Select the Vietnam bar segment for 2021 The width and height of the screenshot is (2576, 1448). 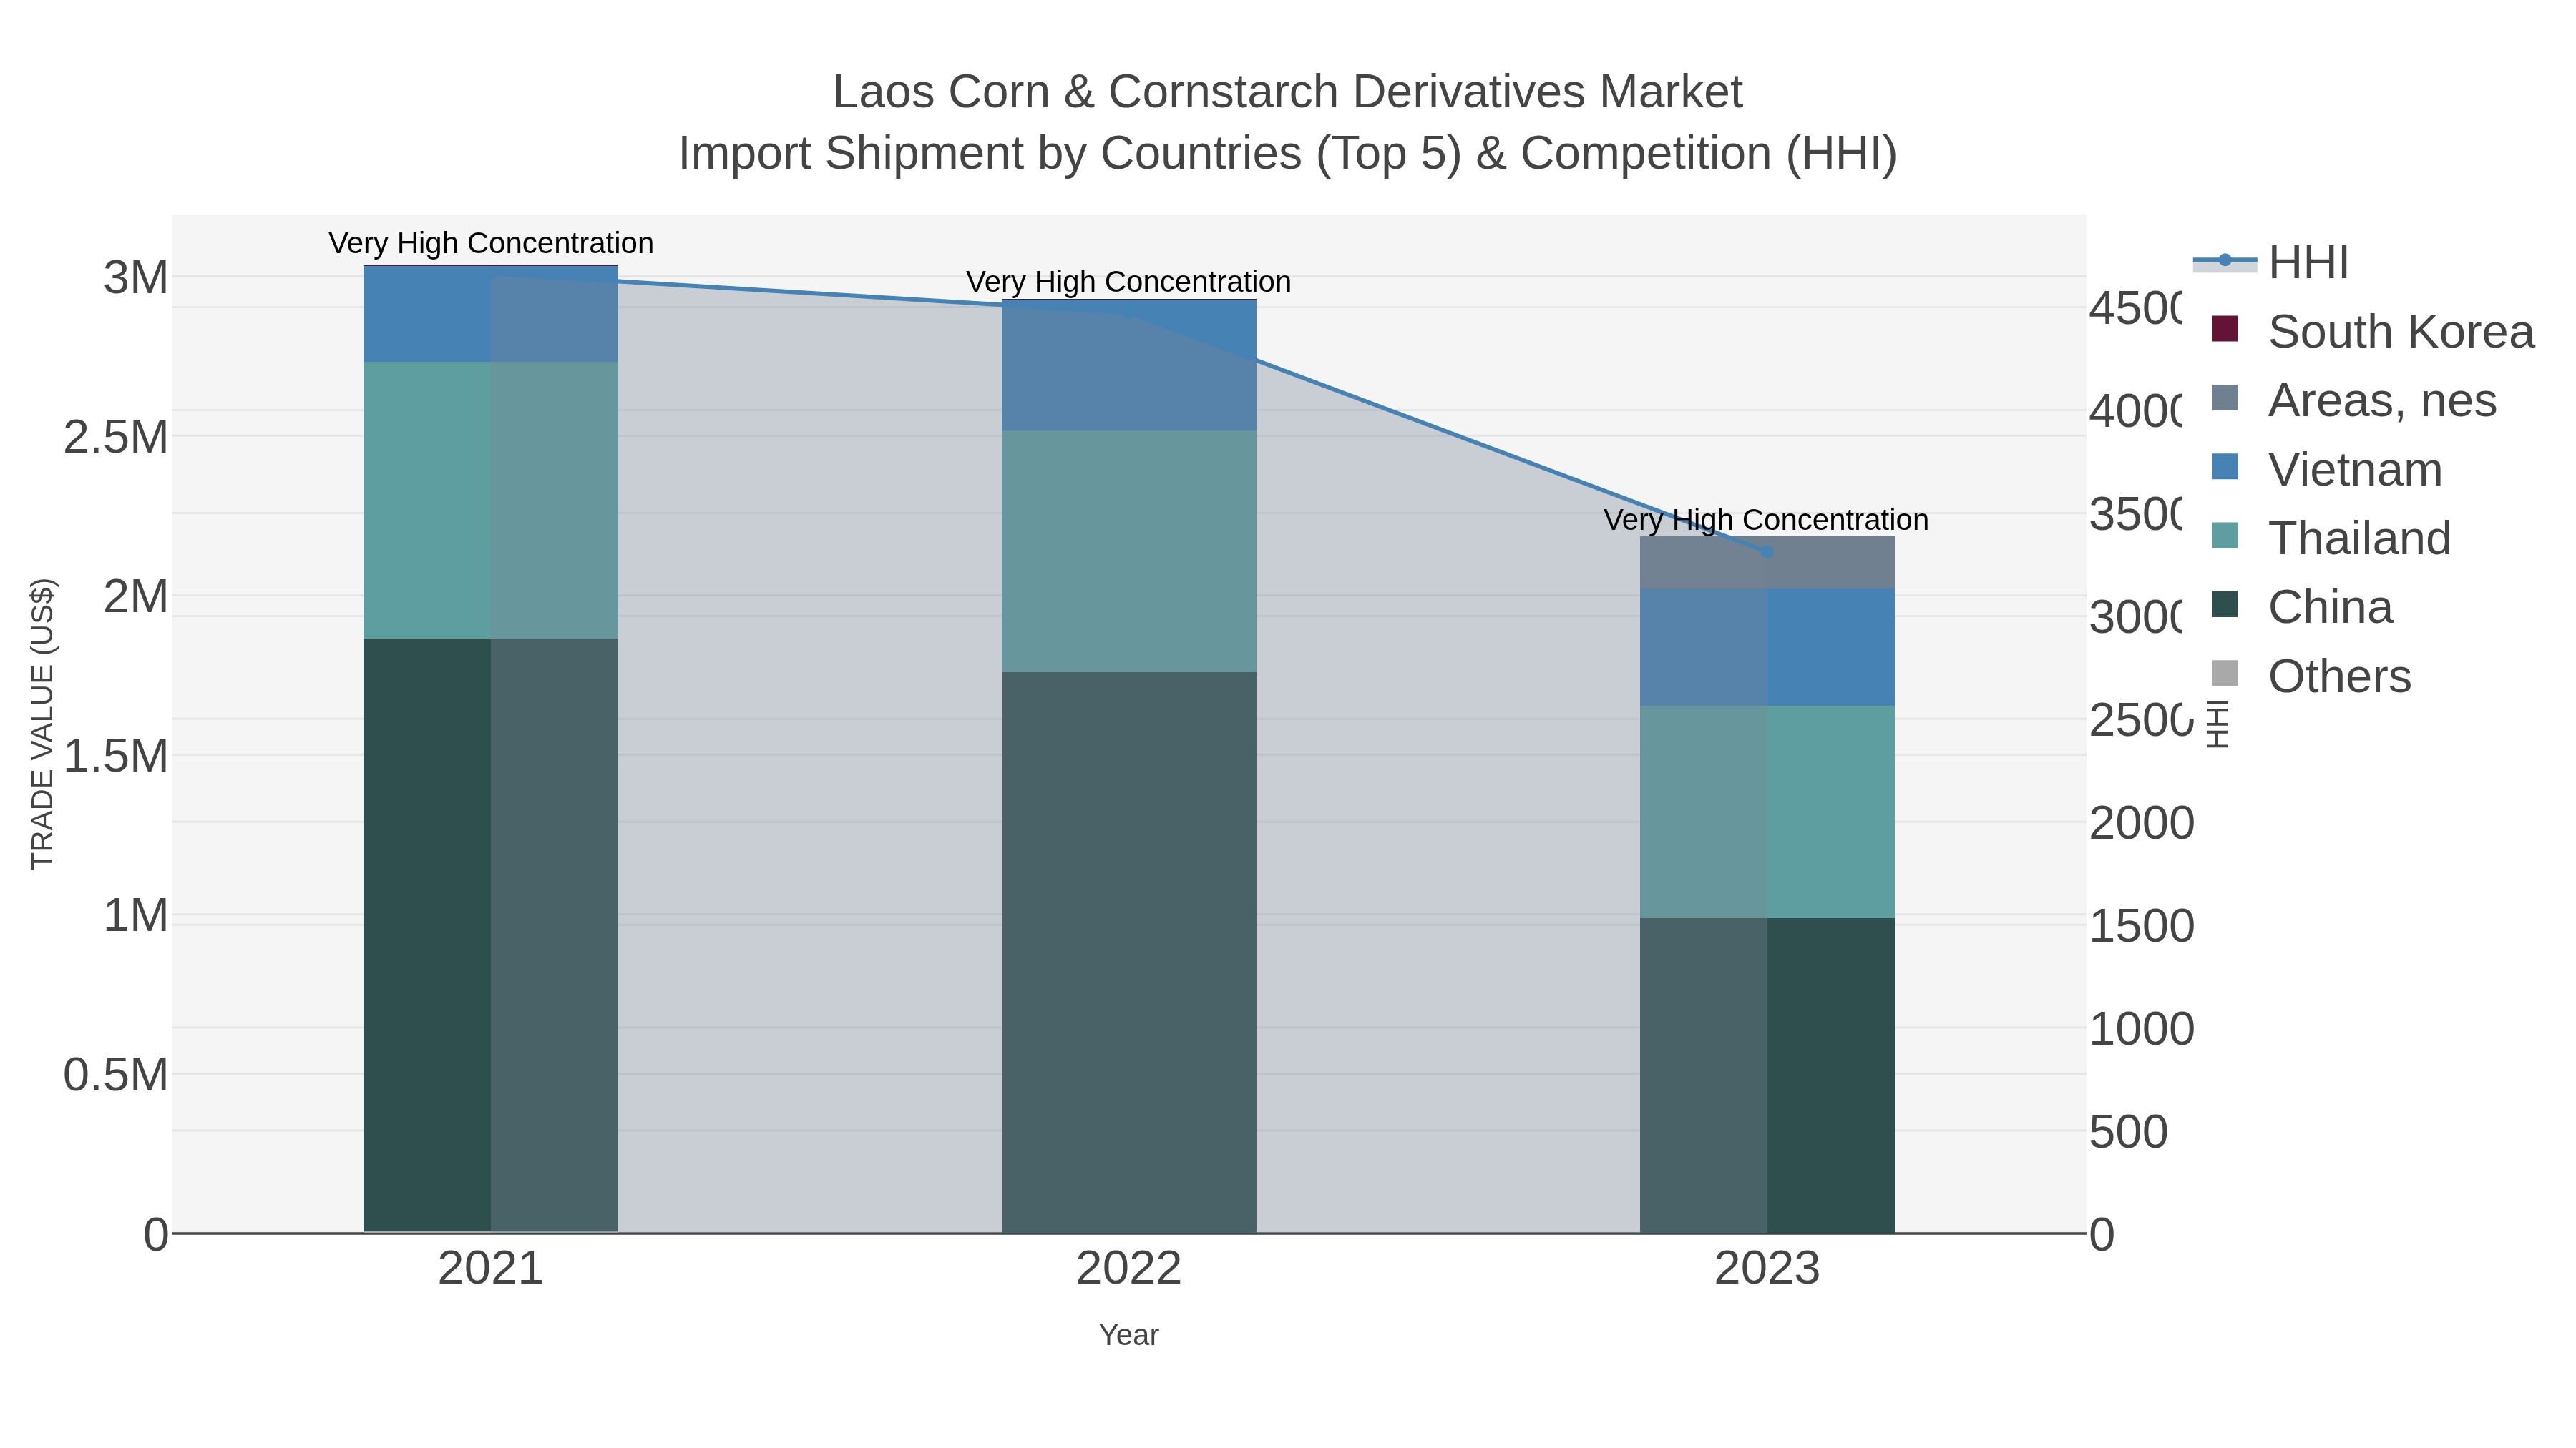tap(491, 315)
